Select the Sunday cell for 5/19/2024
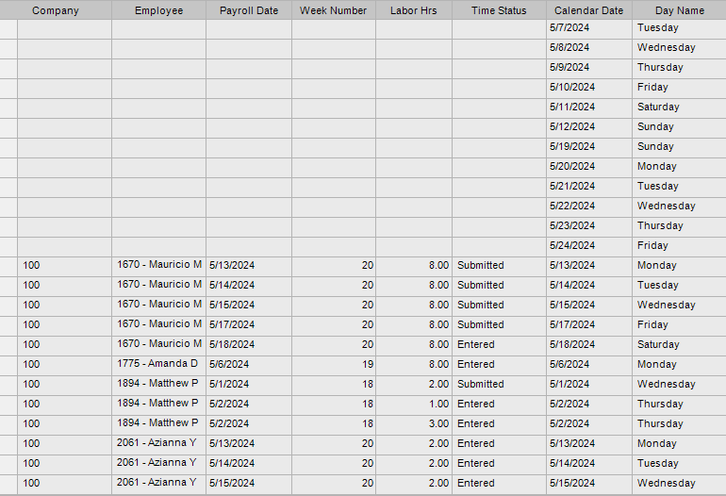The height and width of the screenshot is (496, 726). (679, 147)
